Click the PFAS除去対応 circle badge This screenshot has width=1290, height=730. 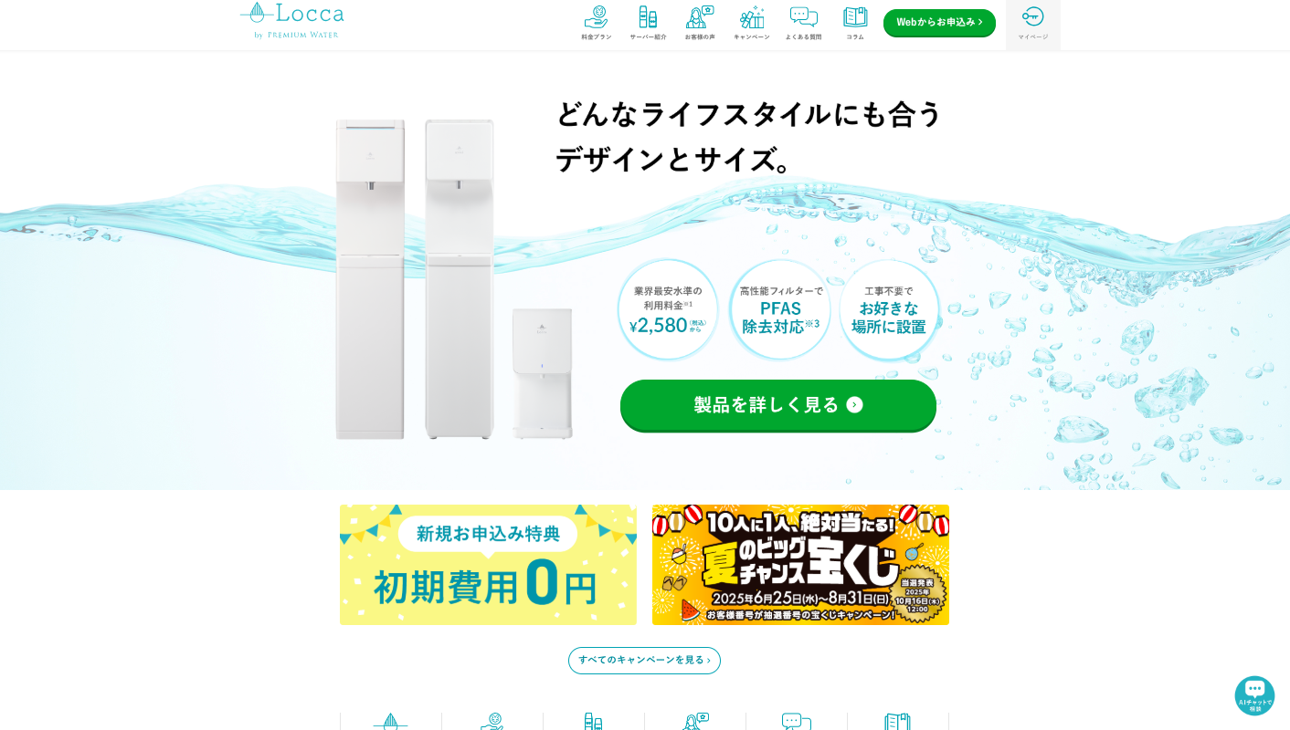[780, 310]
